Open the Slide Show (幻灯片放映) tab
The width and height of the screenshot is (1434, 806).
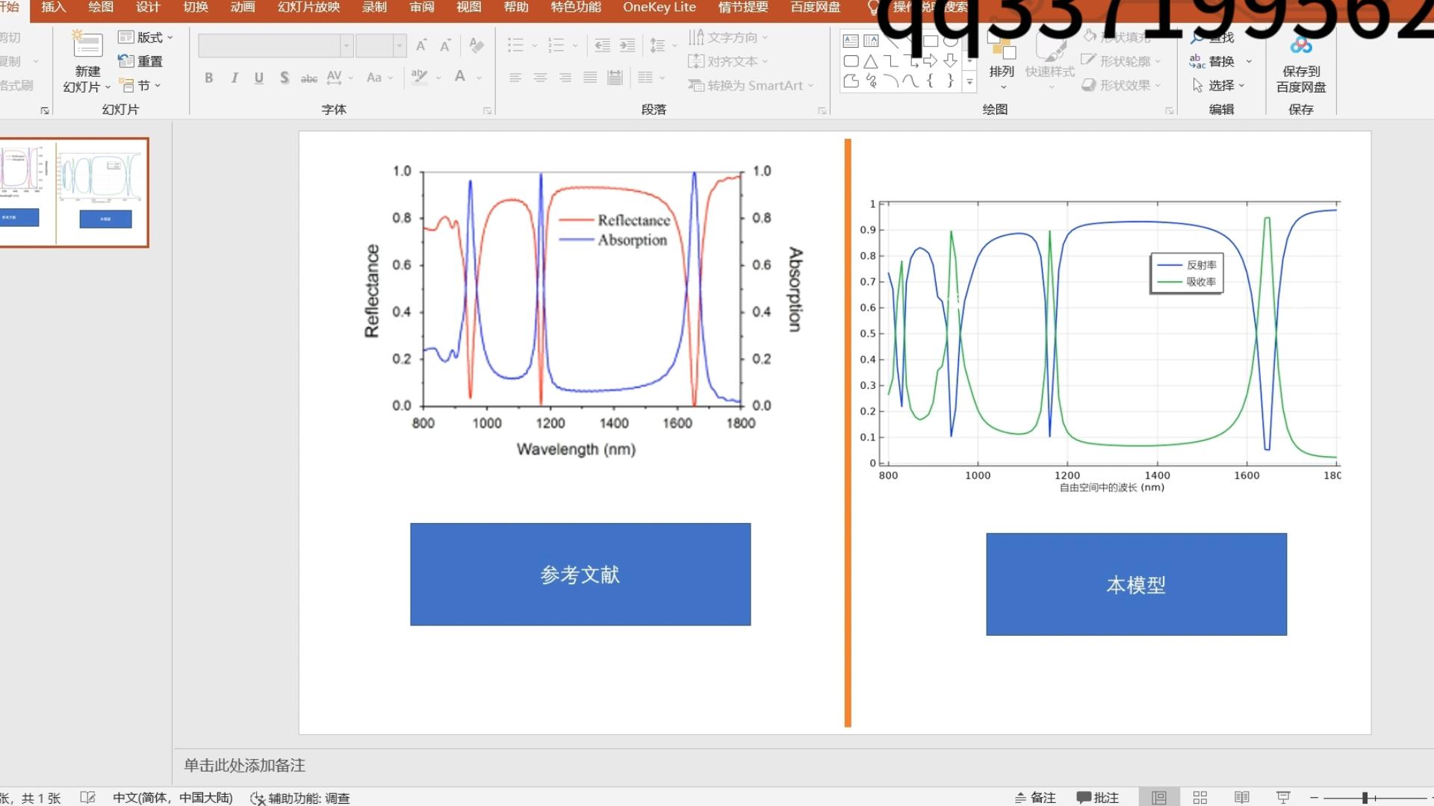(309, 7)
